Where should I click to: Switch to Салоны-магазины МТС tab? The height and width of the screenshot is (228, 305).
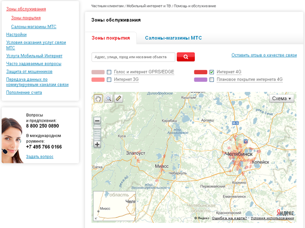pos(173,38)
